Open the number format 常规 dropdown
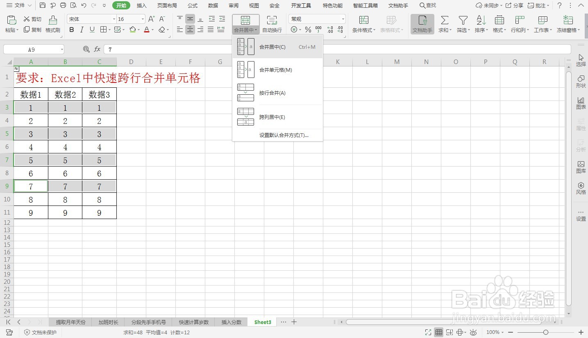This screenshot has width=588, height=338. (343, 19)
